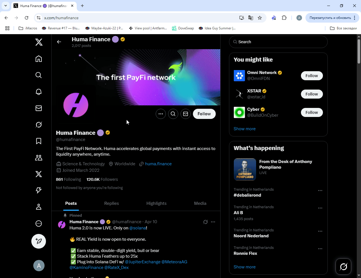The width and height of the screenshot is (361, 278).
Task: Open iMacros bookmarks folder
Action: click(28, 28)
